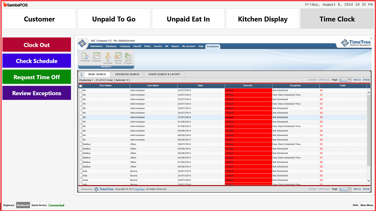Click the red Clock Out button
The image size is (376, 211).
coord(37,45)
